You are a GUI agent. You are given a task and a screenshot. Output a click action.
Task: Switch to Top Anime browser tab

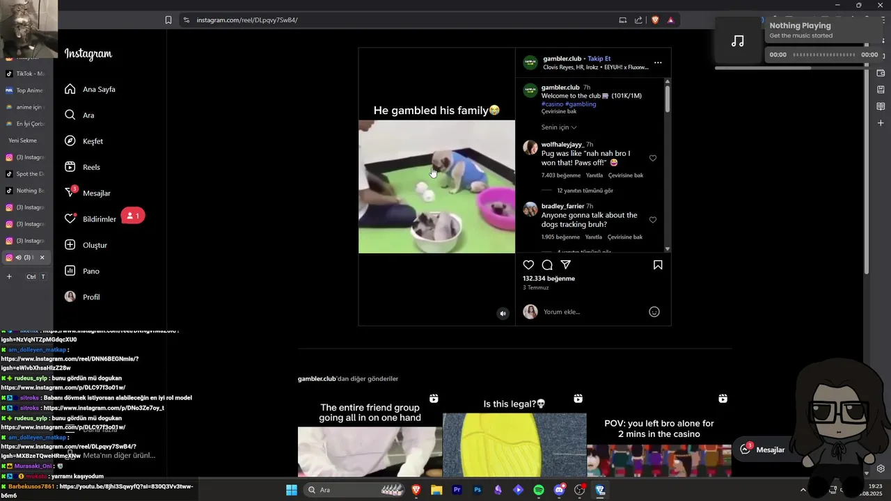coord(25,90)
